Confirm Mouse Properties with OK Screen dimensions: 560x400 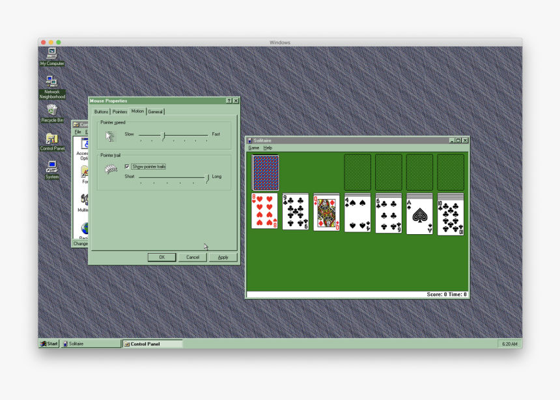161,258
